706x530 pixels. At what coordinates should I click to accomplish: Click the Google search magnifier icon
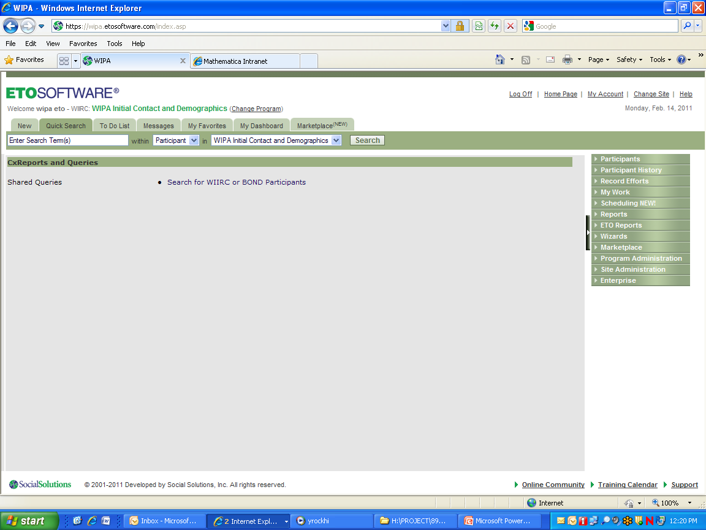[687, 26]
